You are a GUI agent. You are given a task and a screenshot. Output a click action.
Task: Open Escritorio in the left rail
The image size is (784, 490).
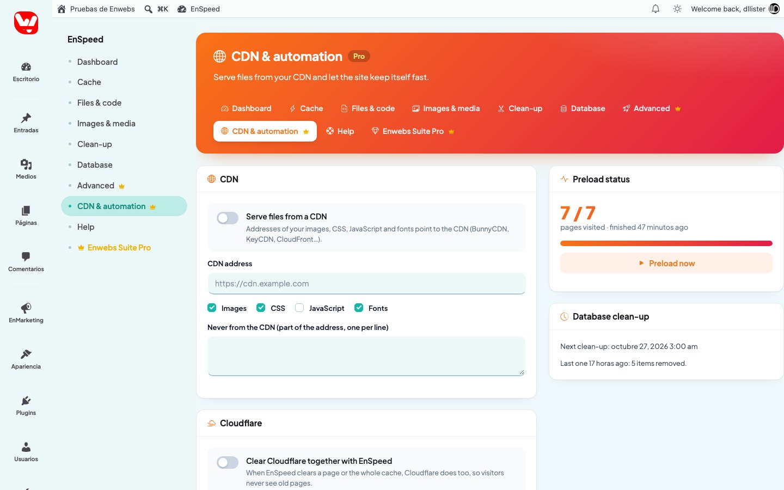[x=26, y=72]
